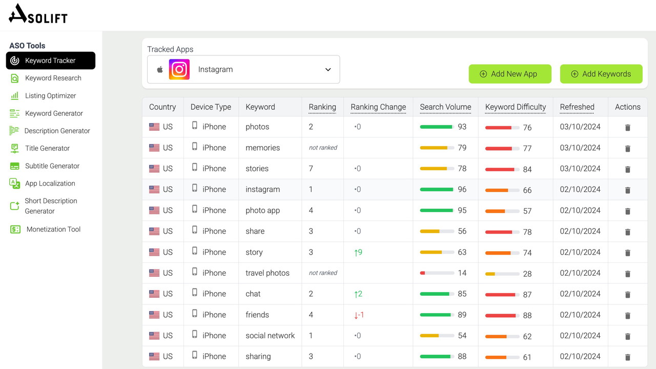Image resolution: width=656 pixels, height=369 pixels.
Task: Sort by Search Volume column header
Action: (x=445, y=107)
